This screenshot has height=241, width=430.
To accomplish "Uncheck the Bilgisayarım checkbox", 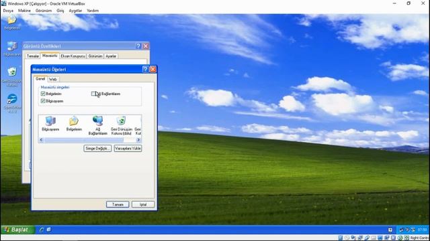I will (x=43, y=101).
